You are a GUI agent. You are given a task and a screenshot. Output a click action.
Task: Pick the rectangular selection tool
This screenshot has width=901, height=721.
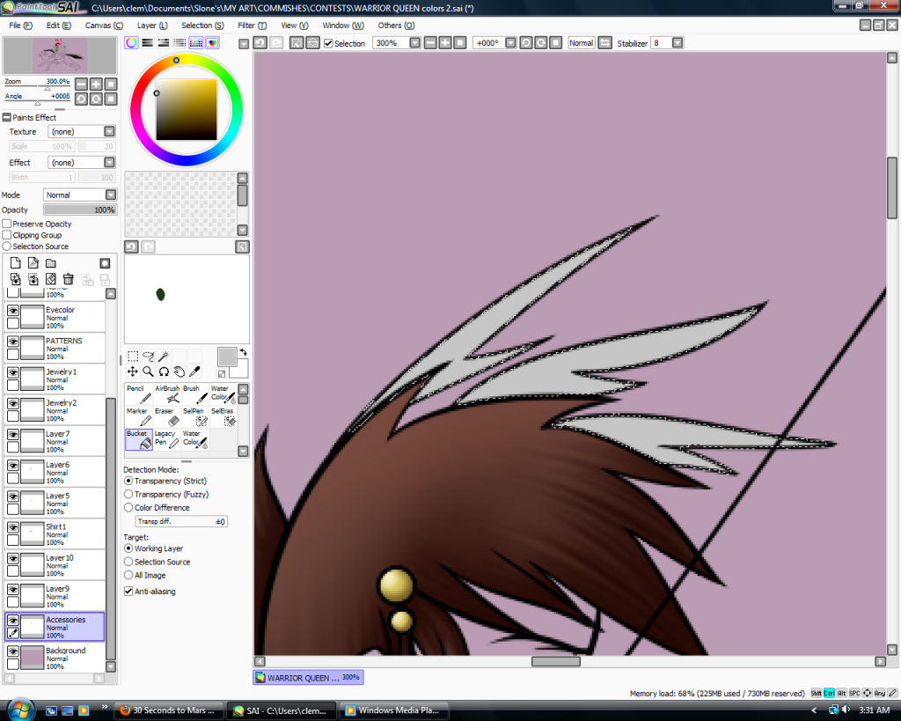[133, 356]
